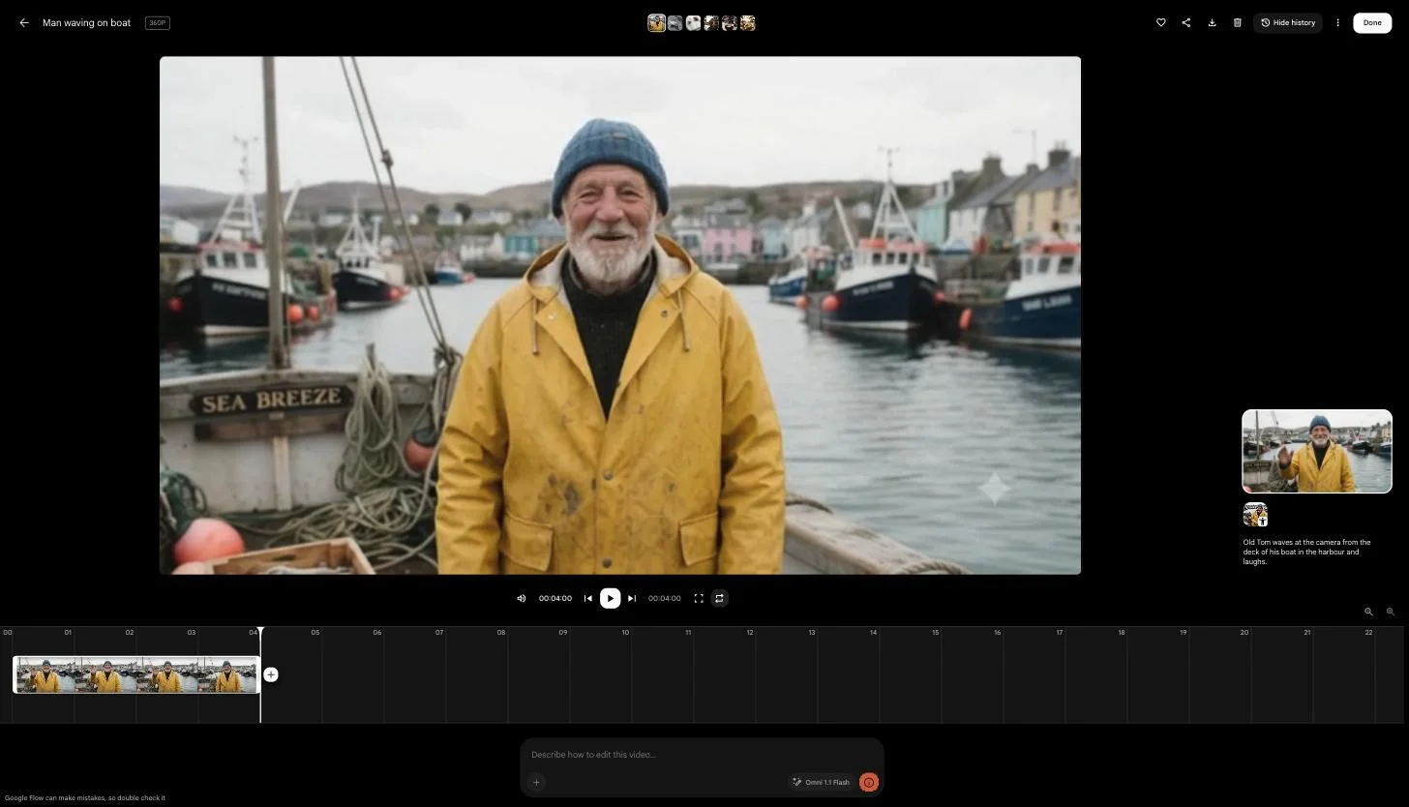The height and width of the screenshot is (807, 1409).
Task: Favorite the video with heart icon
Action: pos(1161,22)
